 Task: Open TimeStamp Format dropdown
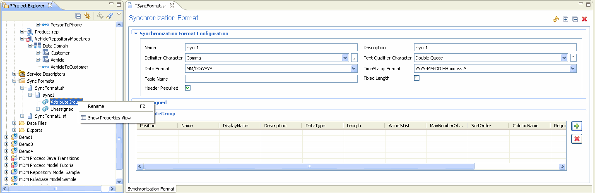[573, 69]
